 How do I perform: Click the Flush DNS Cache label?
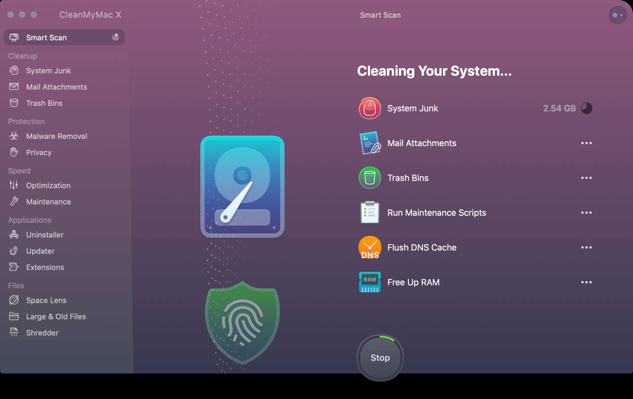point(422,247)
